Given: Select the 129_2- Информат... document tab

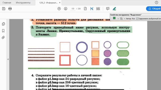Looking at the screenshot, I should [x=48, y=3].
